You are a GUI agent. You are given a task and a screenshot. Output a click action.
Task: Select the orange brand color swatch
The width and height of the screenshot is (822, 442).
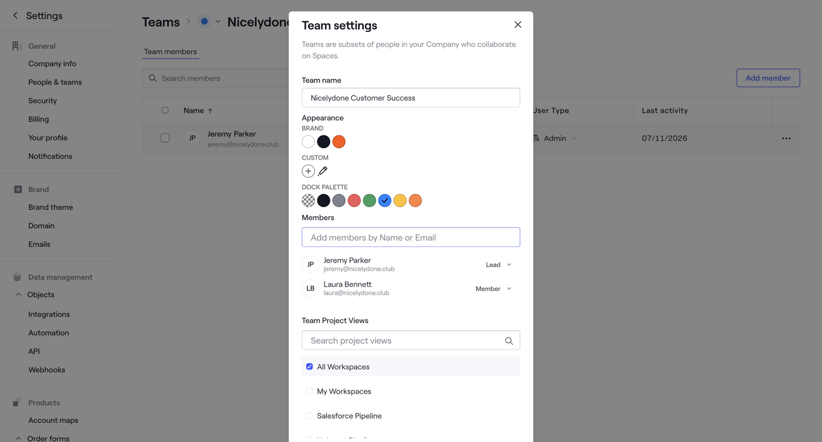[x=339, y=142]
